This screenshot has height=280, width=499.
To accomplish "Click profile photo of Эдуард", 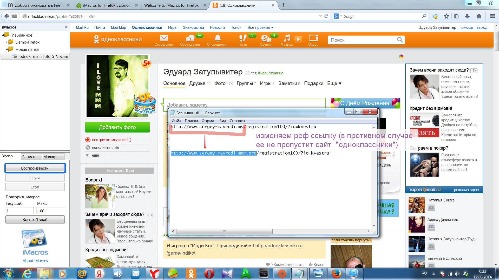I will 117,86.
